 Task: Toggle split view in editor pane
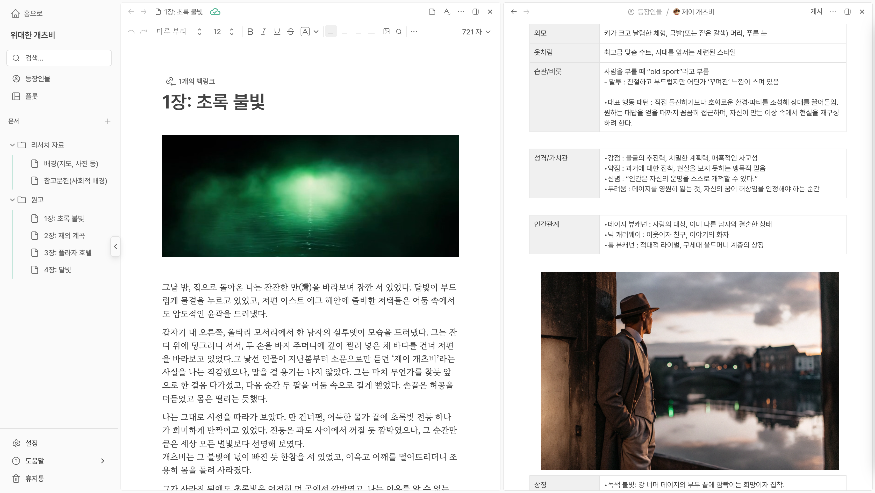pyautogui.click(x=476, y=12)
